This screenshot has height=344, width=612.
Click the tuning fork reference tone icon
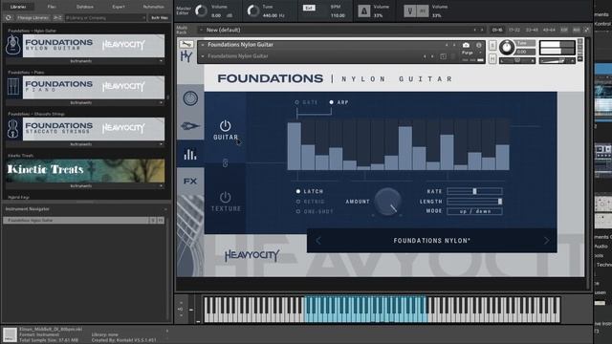point(410,11)
